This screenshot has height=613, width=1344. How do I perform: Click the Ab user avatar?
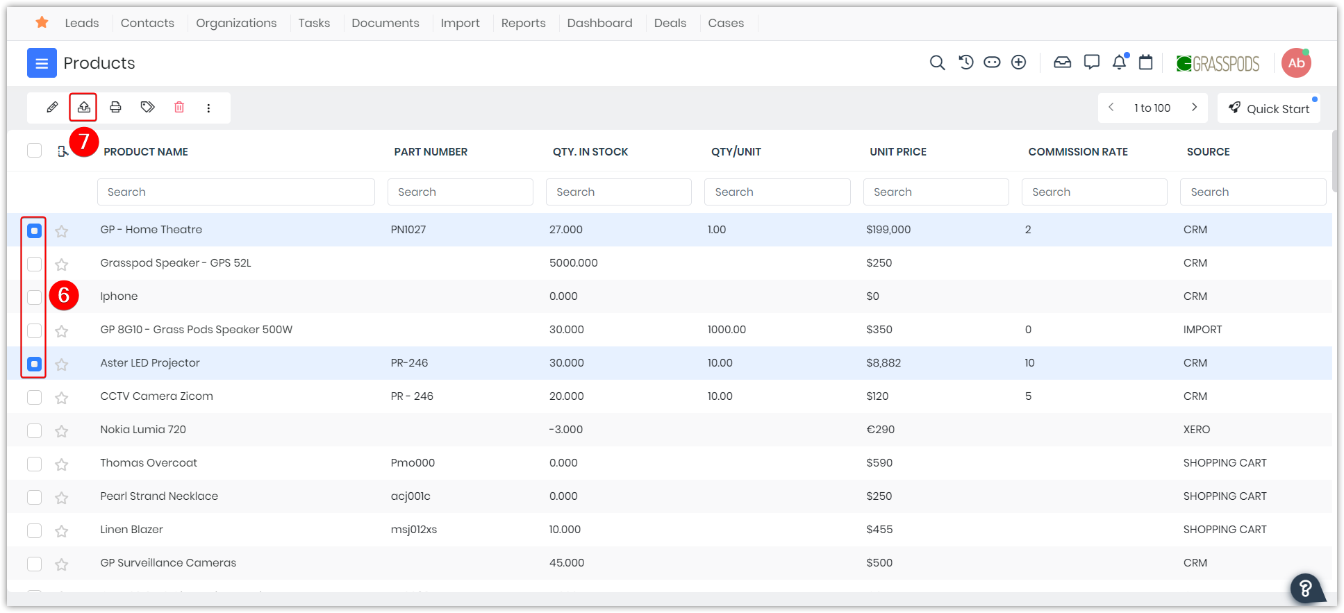(x=1296, y=63)
